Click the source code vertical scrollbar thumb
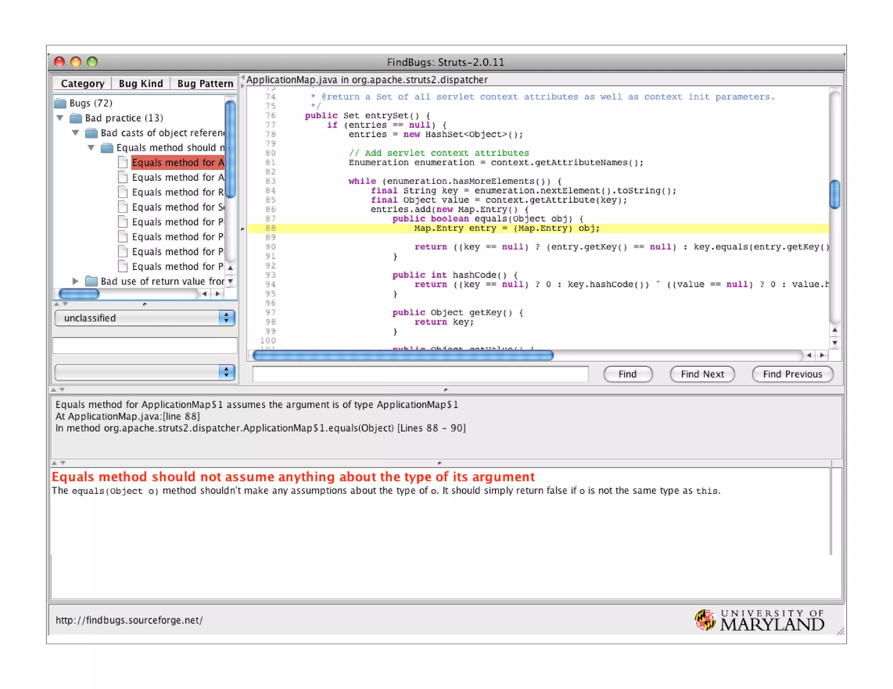Viewport: 893px width, 689px height. 835,194
